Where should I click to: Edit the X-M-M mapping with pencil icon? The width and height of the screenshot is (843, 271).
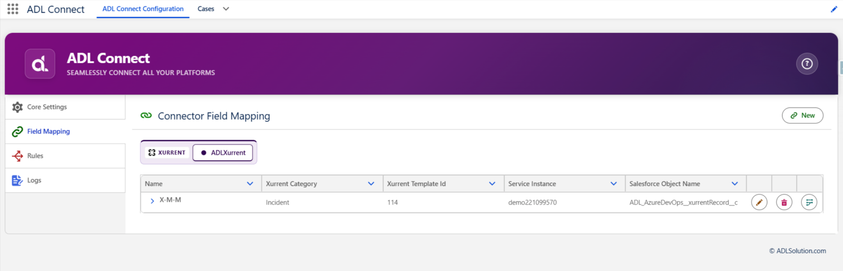759,202
